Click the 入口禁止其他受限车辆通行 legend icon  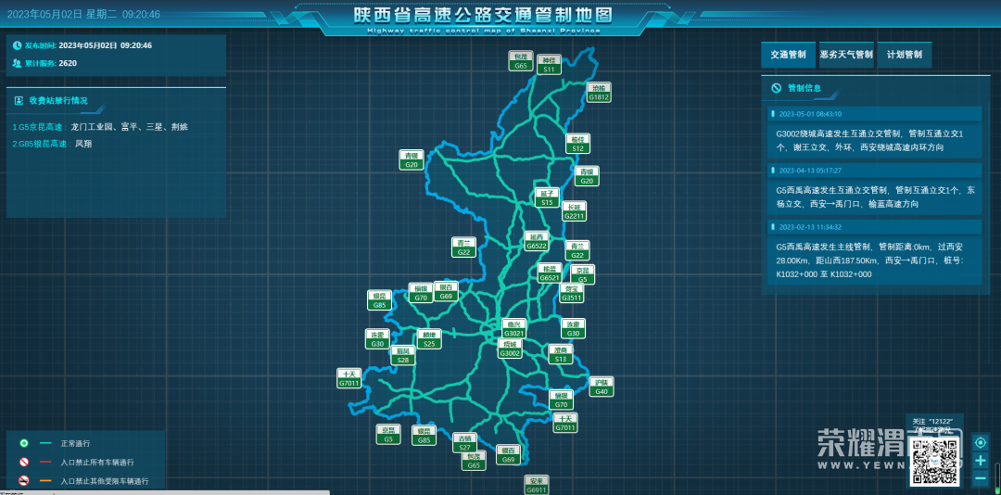[x=23, y=481]
